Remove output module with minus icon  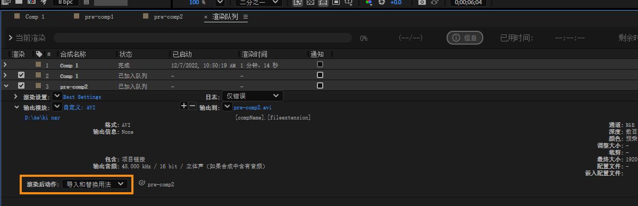[x=192, y=106]
